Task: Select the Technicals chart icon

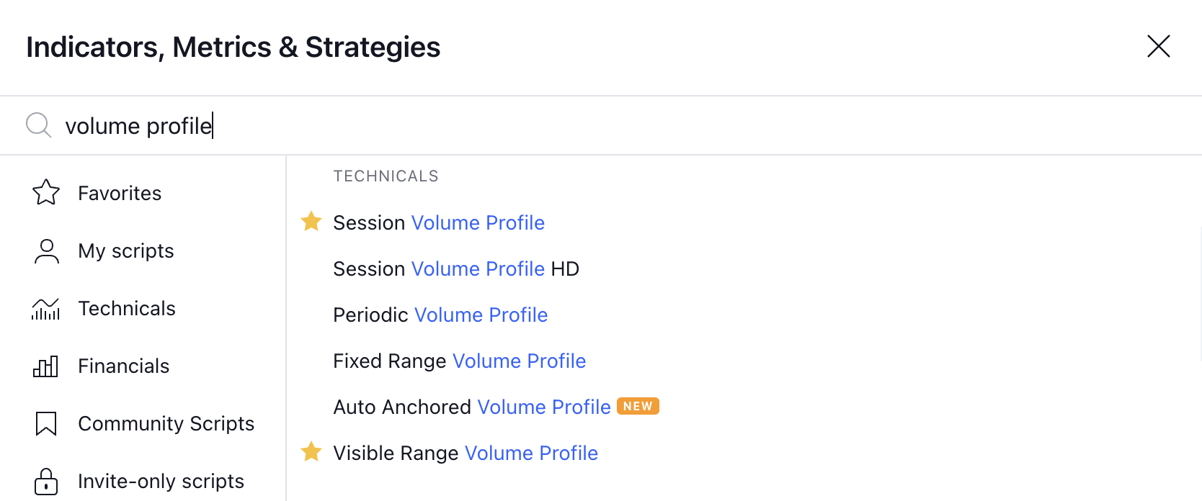Action: (45, 308)
